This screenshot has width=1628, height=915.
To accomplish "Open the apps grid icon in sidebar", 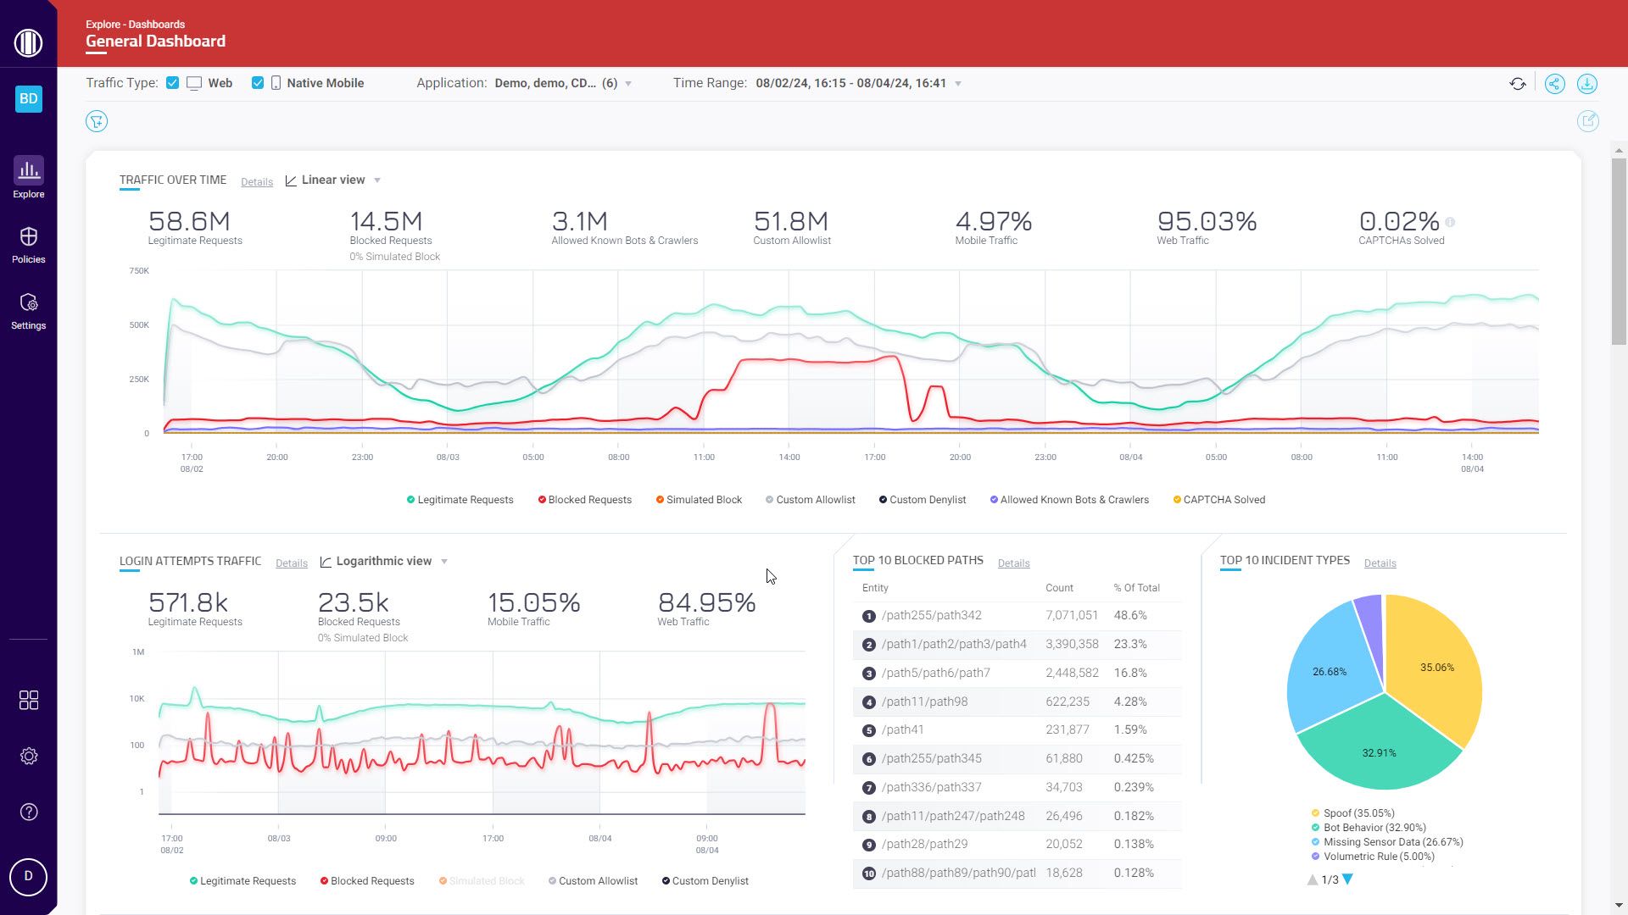I will (x=28, y=700).
